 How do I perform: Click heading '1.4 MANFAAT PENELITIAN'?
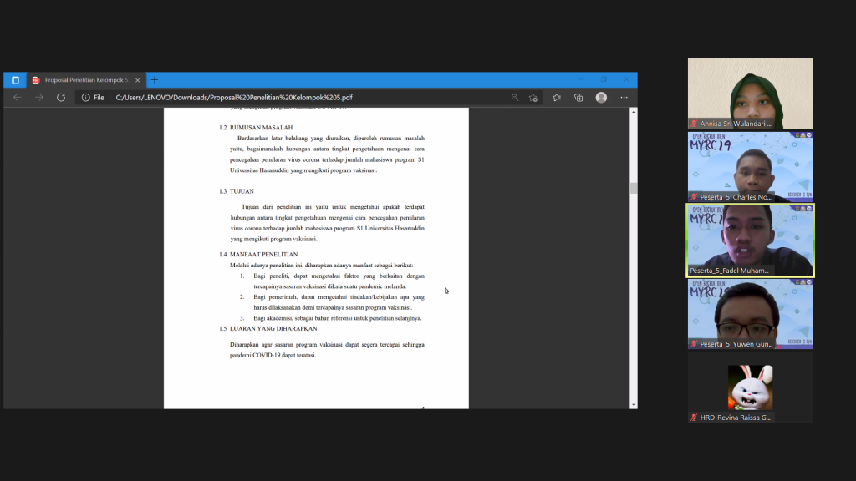[258, 255]
